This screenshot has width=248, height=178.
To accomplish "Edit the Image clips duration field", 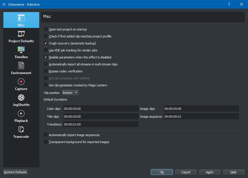I will point(201,109).
